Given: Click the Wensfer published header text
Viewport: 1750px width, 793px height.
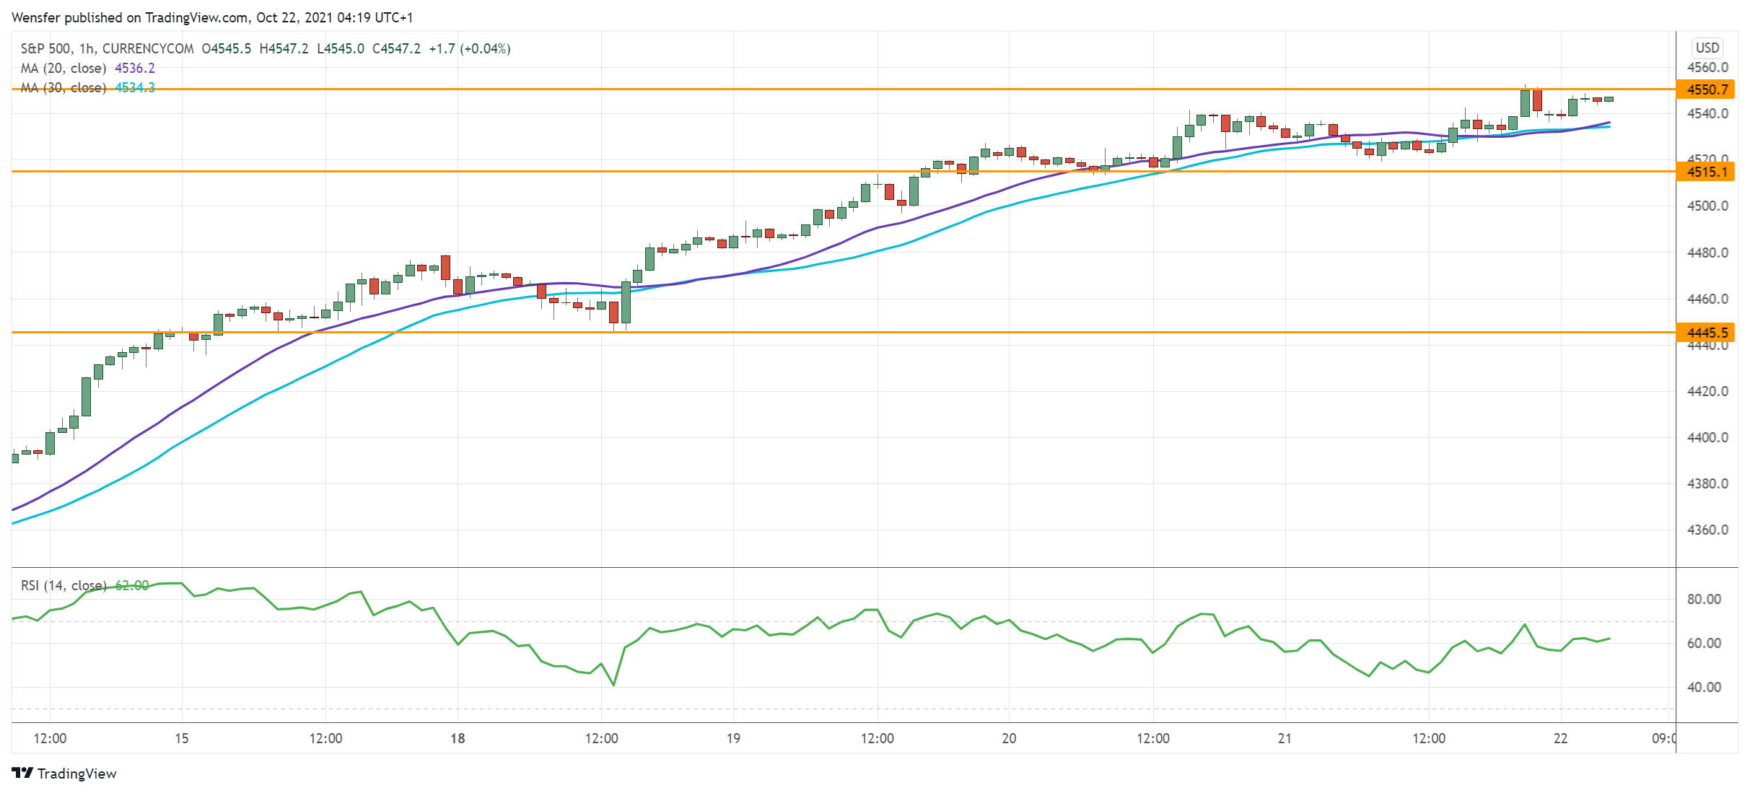Looking at the screenshot, I should click(67, 17).
